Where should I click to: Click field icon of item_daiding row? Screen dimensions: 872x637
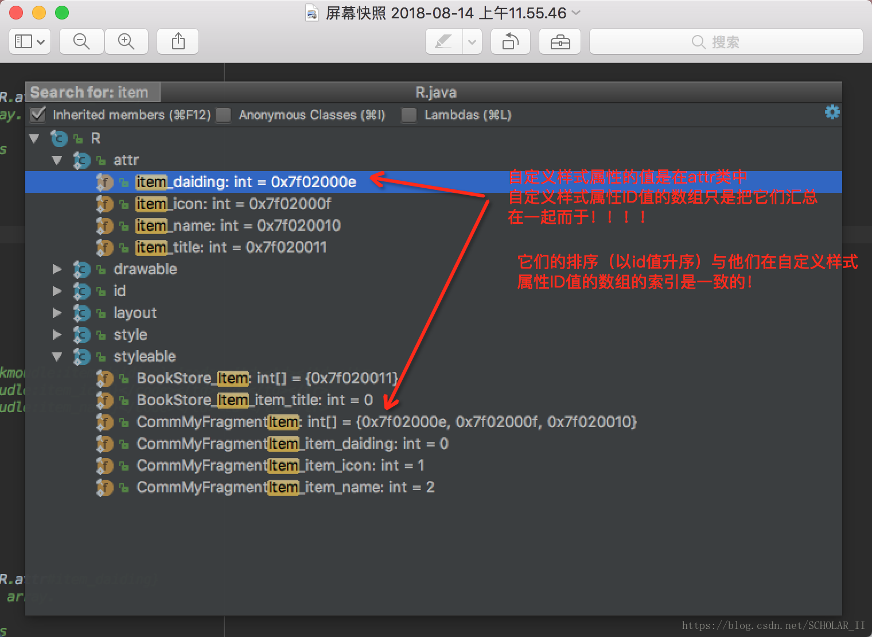(104, 182)
